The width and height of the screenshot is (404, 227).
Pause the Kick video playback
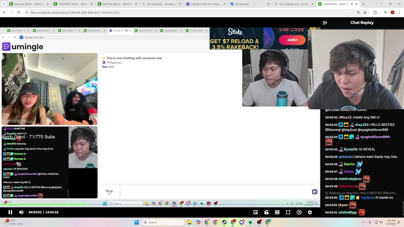[10, 212]
